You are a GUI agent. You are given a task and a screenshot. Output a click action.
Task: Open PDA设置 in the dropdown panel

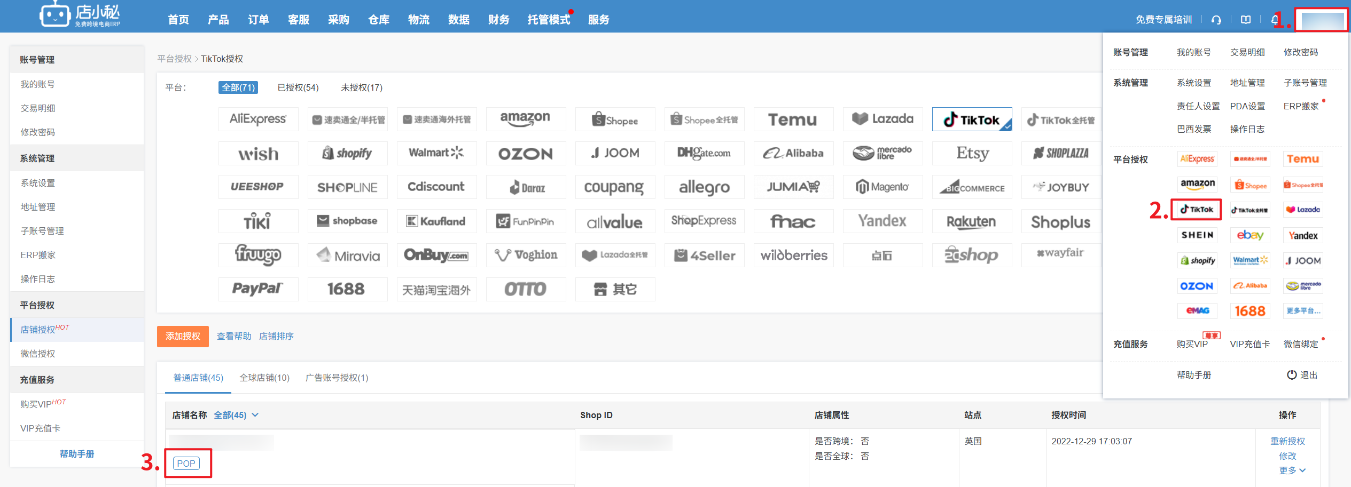[1247, 106]
